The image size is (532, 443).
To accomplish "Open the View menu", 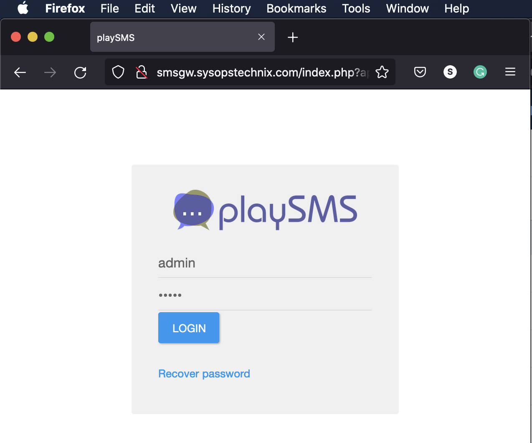I will (x=184, y=8).
